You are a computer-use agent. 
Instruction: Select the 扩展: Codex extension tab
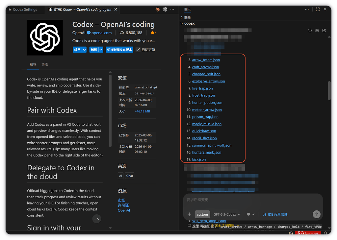click(83, 10)
